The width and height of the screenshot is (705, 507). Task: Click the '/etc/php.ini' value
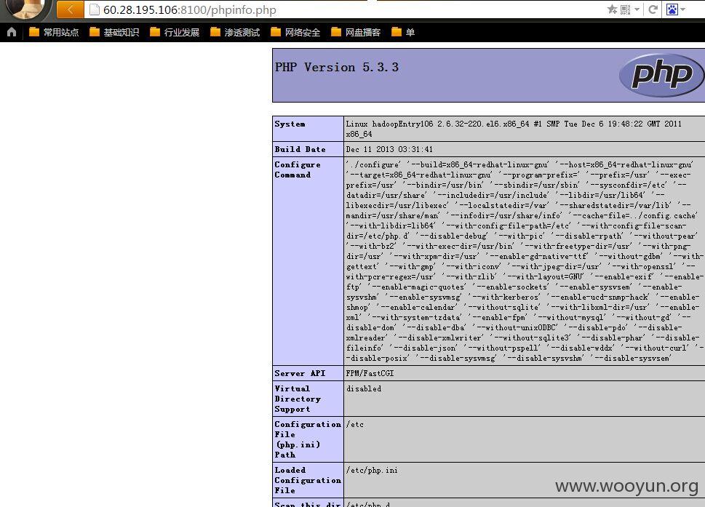coord(372,470)
